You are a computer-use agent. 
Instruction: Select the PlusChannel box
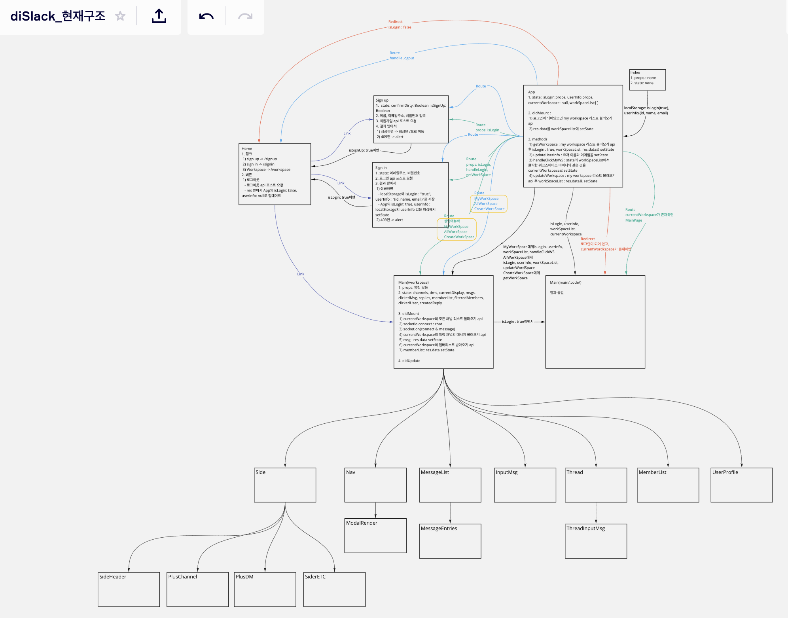[x=197, y=590]
